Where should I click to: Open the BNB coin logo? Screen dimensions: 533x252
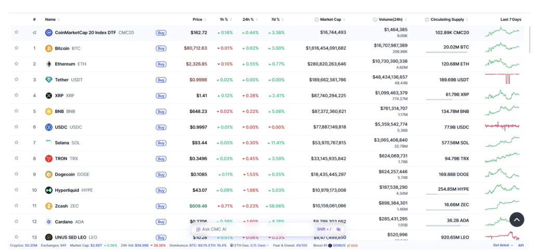tap(49, 111)
